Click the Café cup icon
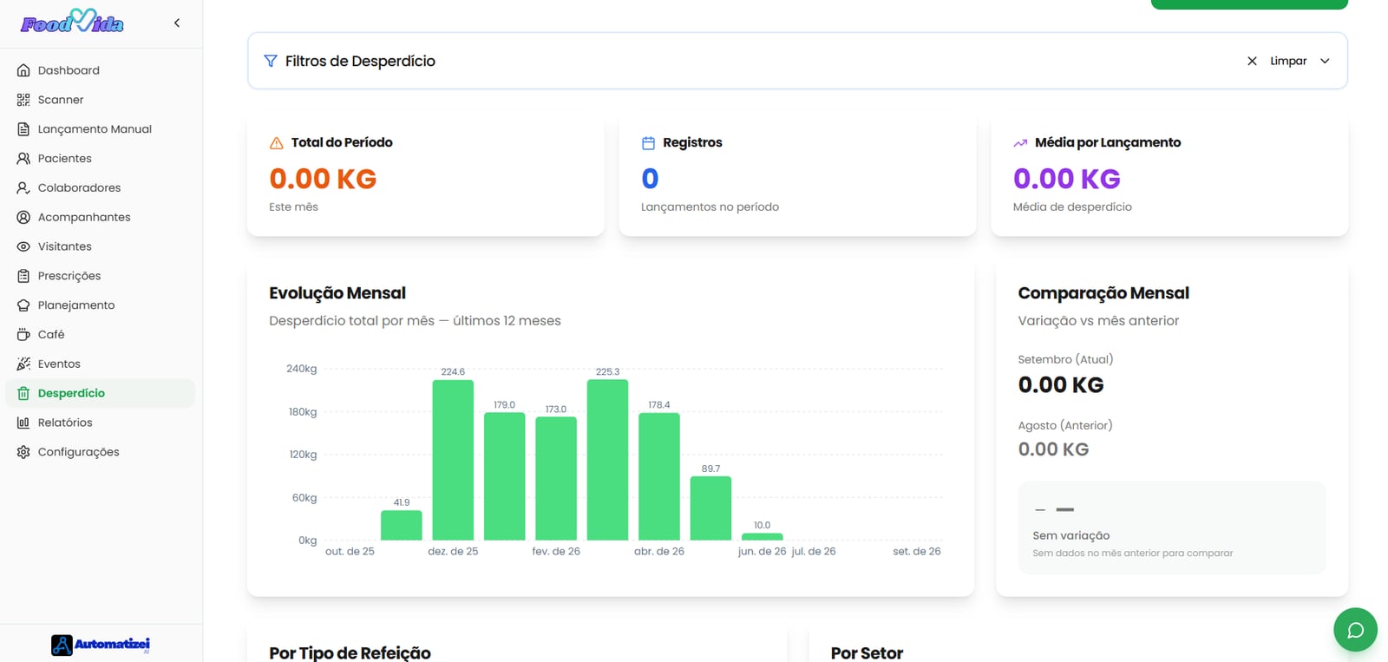 (23, 334)
